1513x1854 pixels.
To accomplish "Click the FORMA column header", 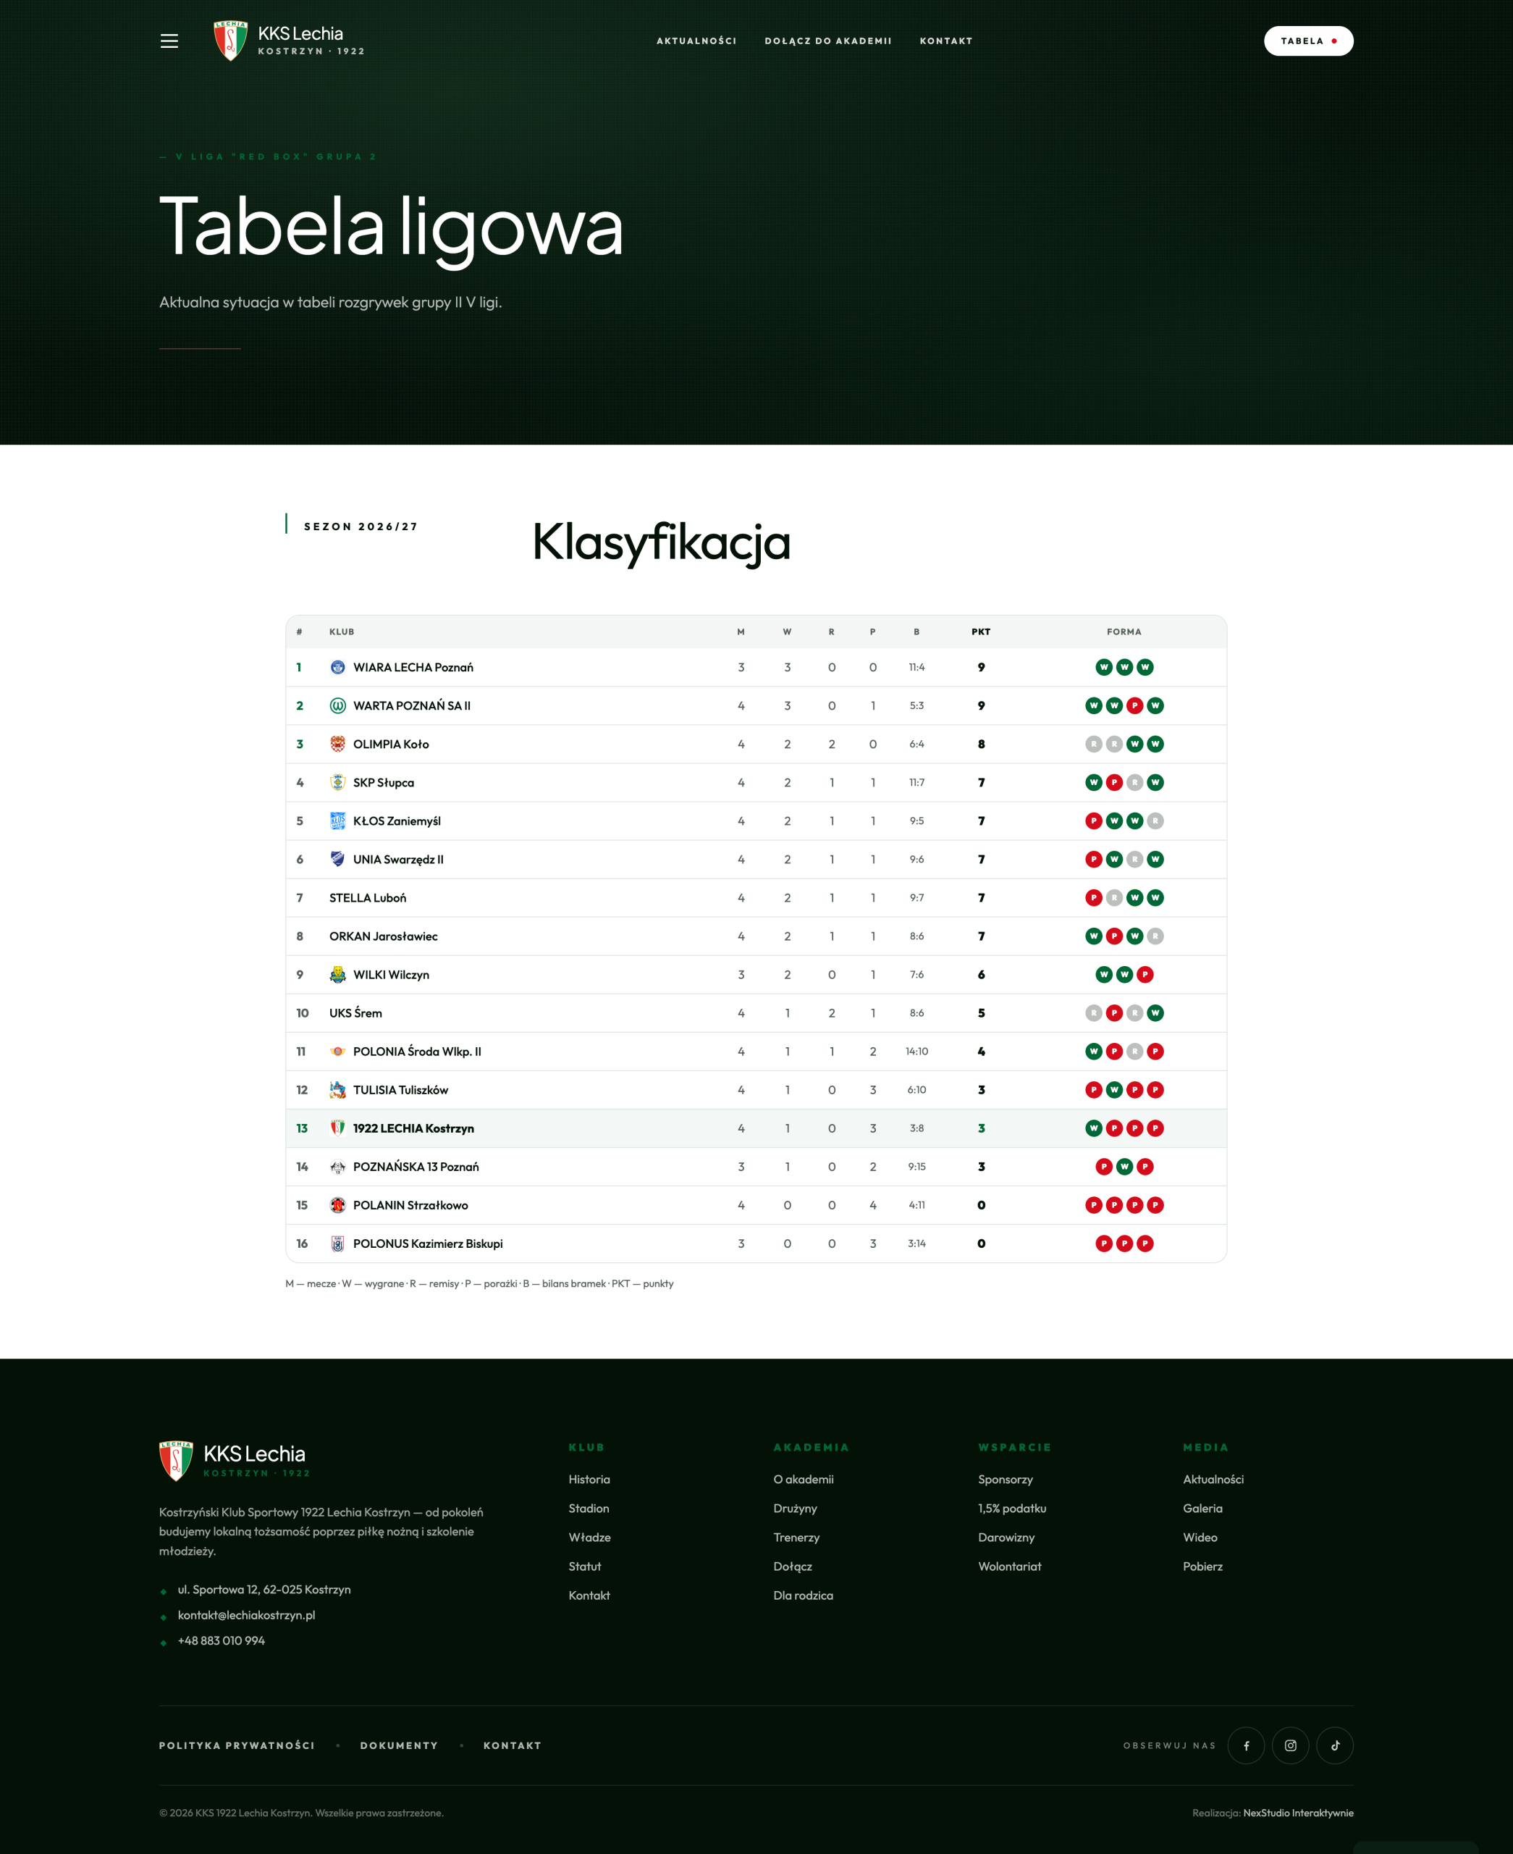I will pos(1124,632).
